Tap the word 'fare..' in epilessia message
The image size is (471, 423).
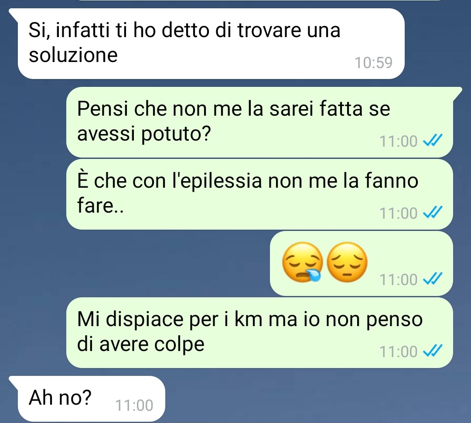point(100,206)
